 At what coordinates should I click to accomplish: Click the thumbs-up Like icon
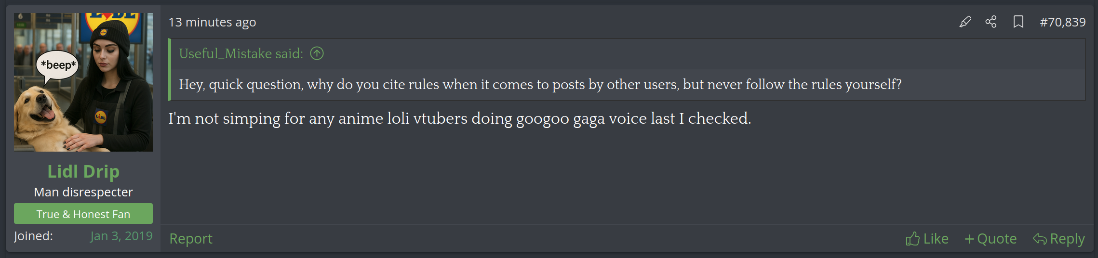click(912, 239)
